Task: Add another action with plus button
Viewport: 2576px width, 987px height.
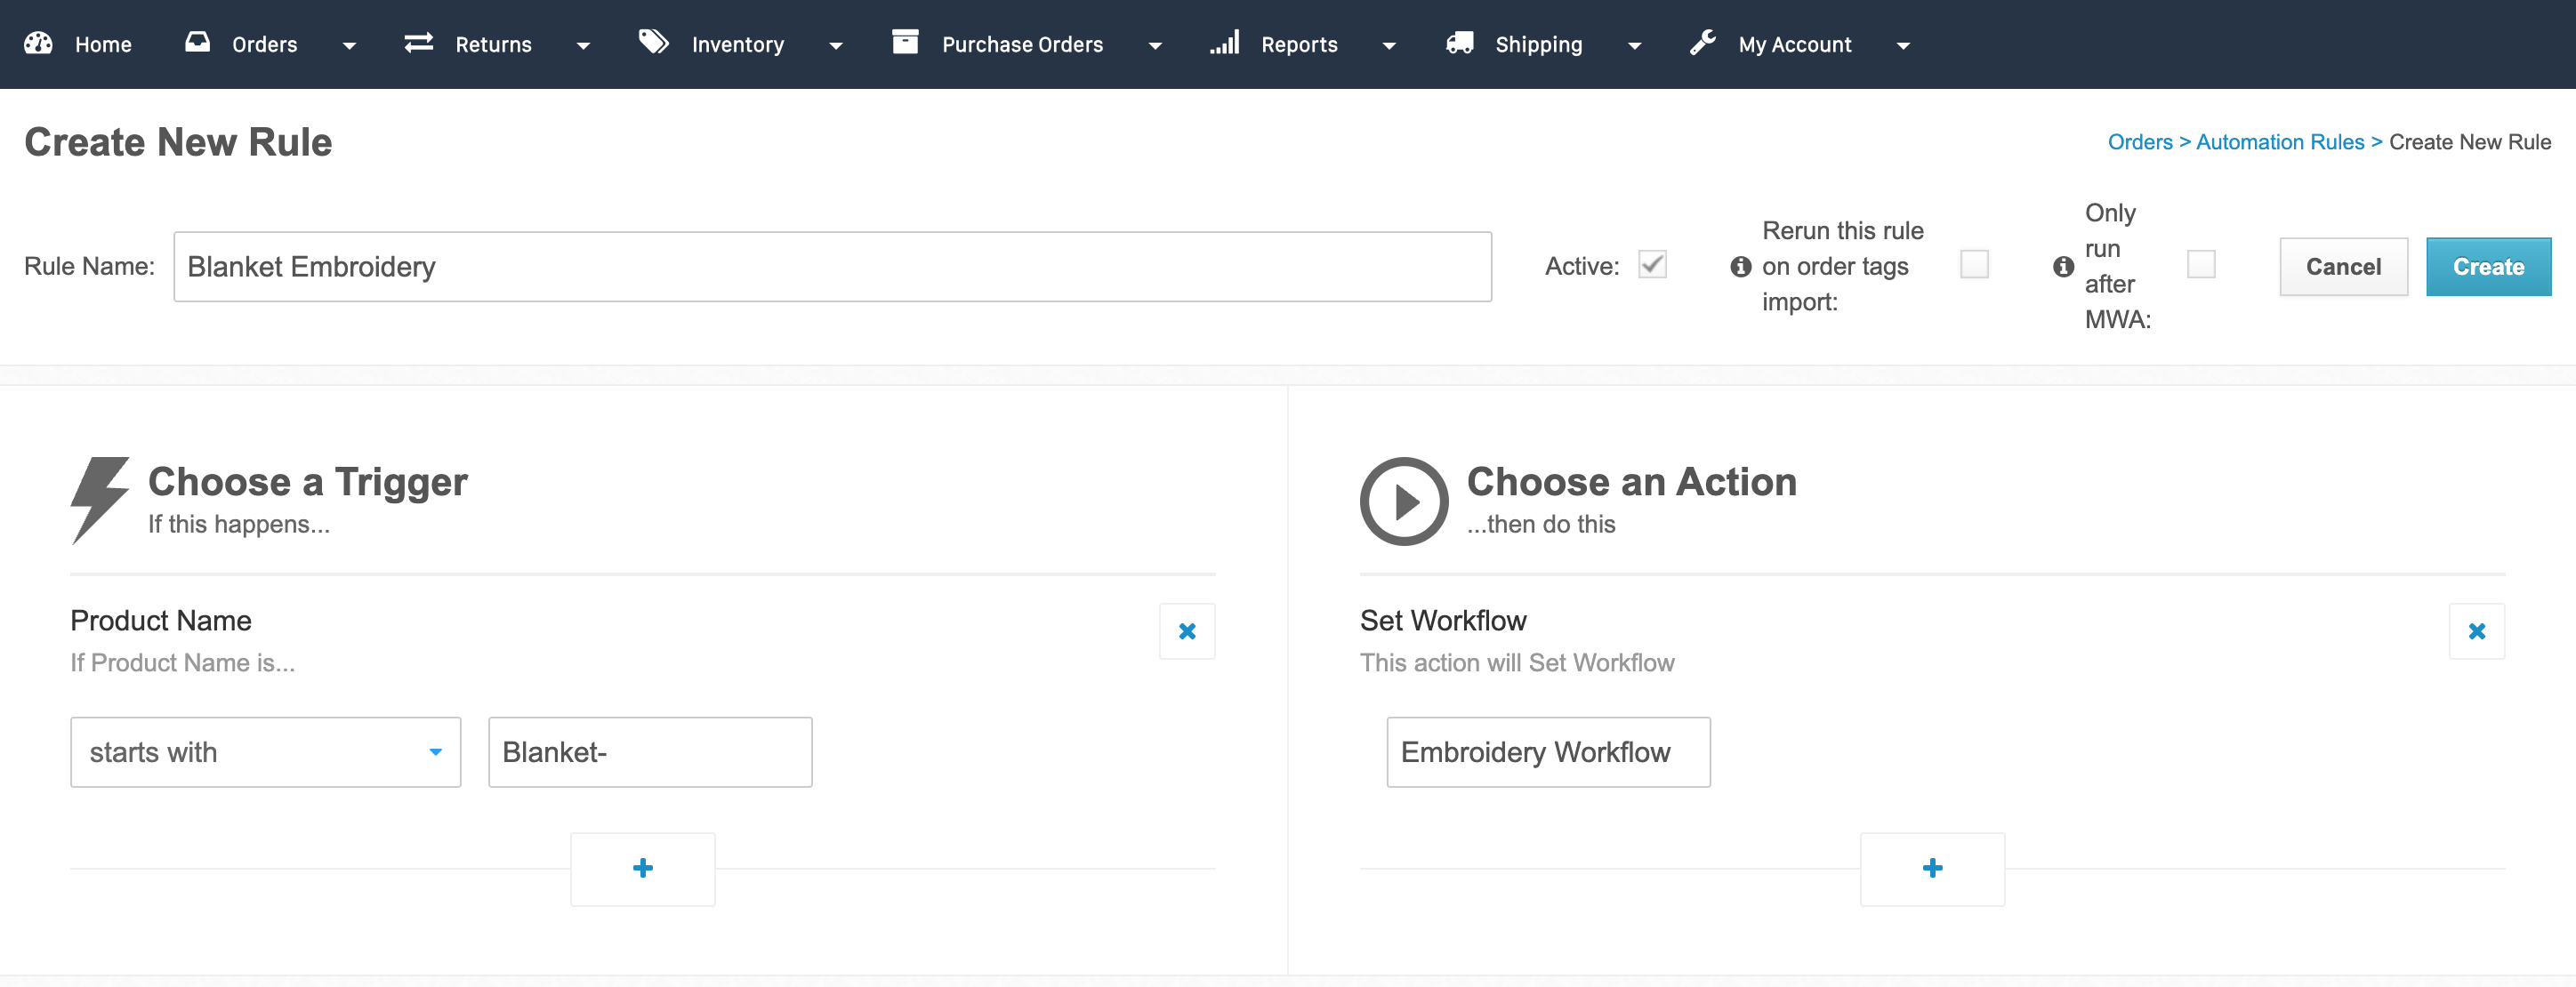Action: click(1932, 868)
